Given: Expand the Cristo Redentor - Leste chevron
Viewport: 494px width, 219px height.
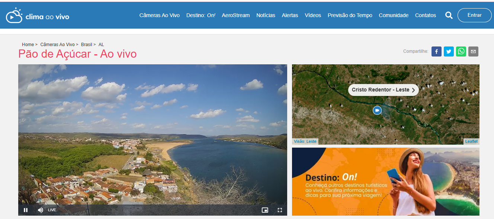Looking at the screenshot, I should (413, 90).
